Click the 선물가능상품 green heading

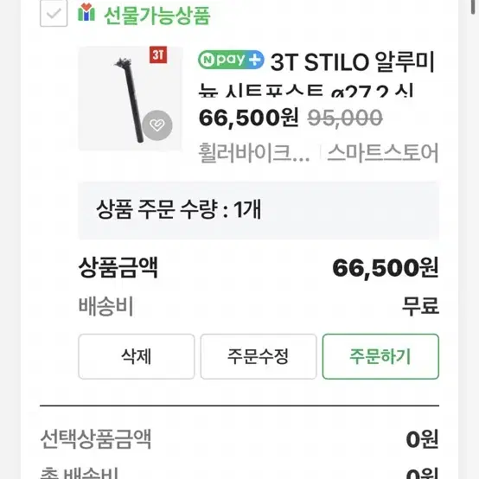(x=157, y=16)
